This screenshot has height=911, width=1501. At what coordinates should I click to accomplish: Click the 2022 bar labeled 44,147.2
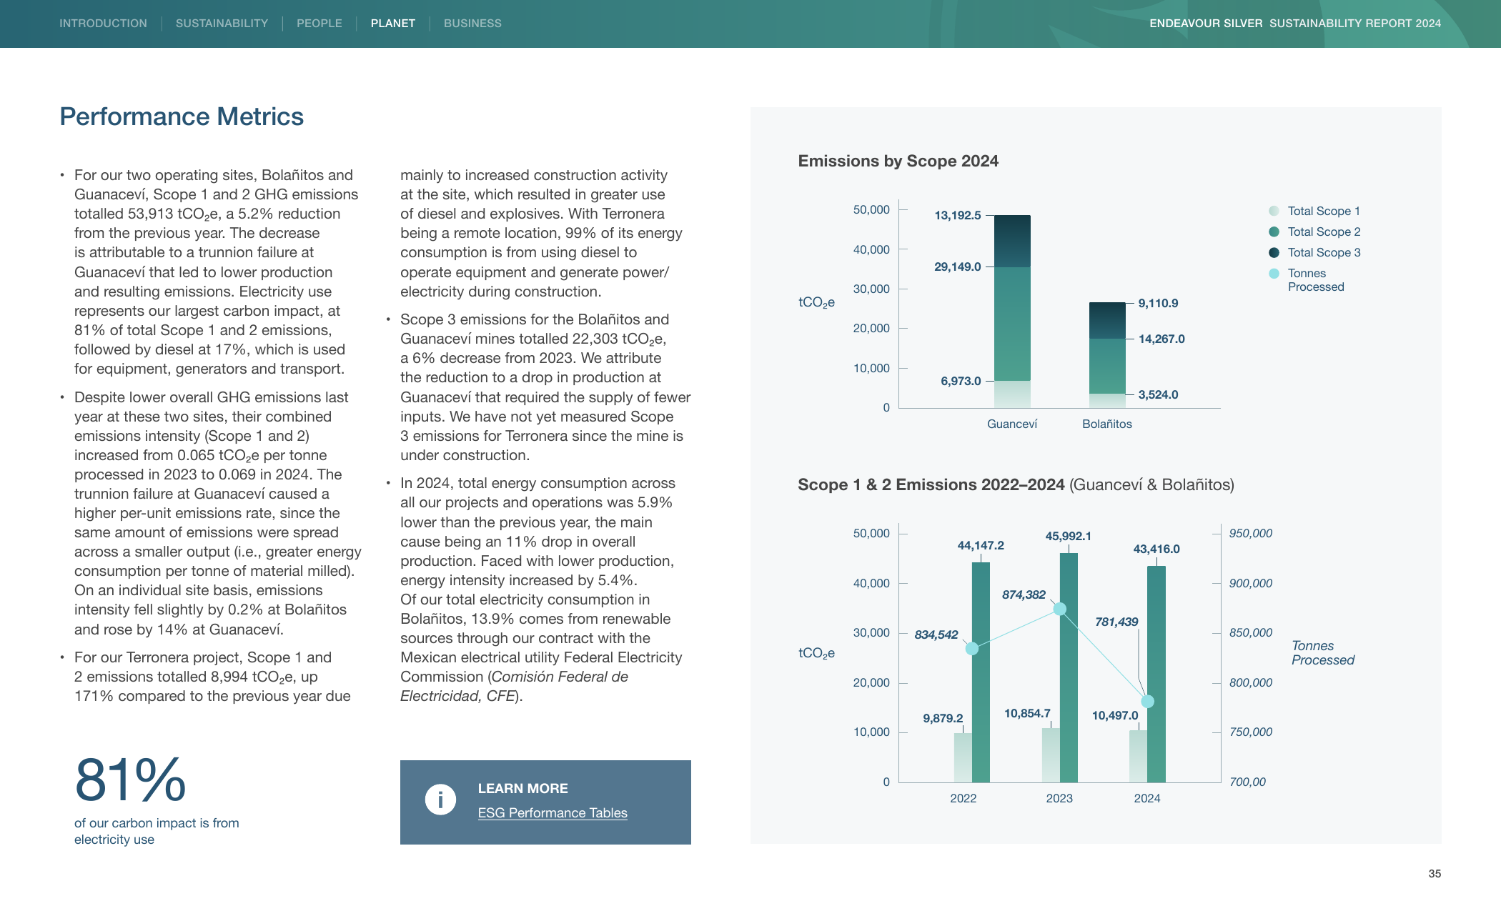pos(981,672)
